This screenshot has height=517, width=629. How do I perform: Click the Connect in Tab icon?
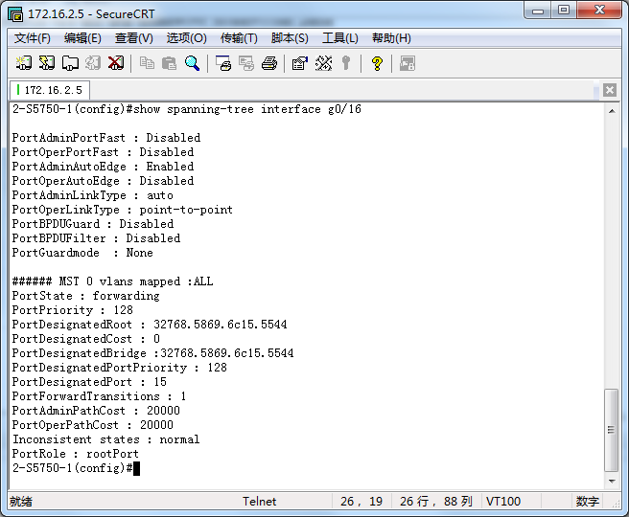[x=70, y=63]
